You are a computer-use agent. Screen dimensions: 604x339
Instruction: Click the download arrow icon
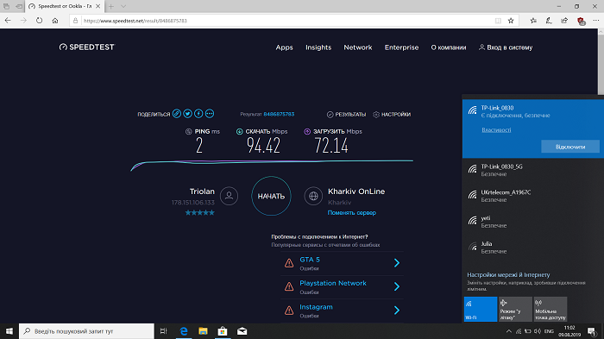pos(240,132)
